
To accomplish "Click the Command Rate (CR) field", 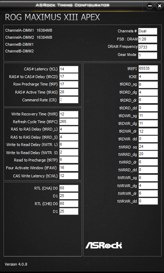I will tap(69, 100).
